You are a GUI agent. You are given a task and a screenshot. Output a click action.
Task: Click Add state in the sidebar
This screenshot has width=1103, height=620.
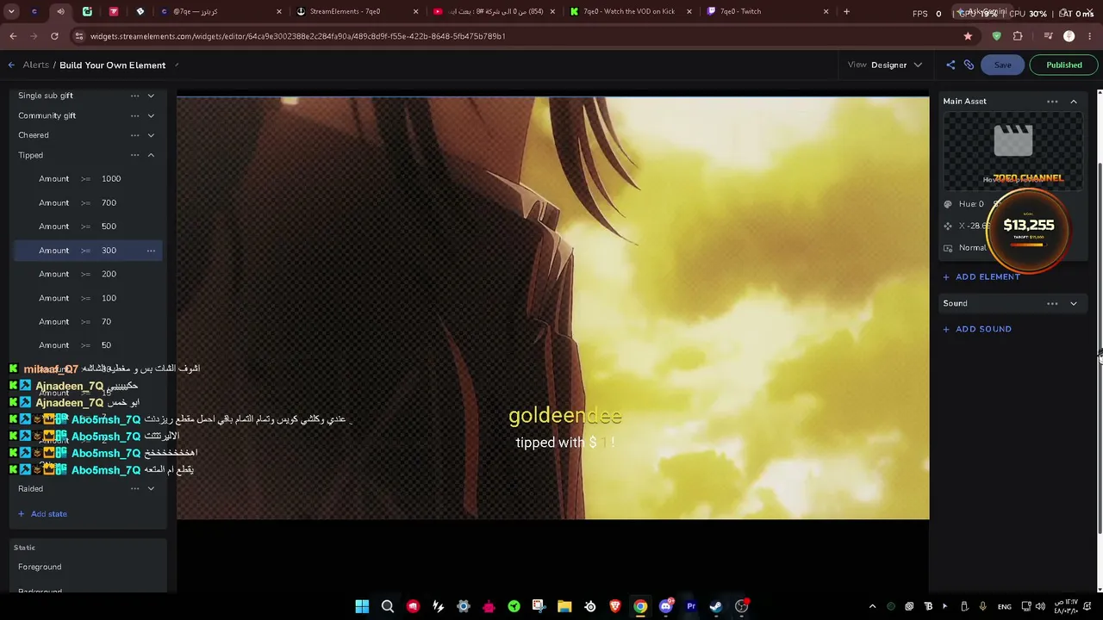point(42,514)
